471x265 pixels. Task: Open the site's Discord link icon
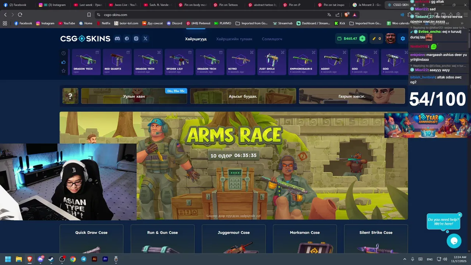(x=117, y=39)
